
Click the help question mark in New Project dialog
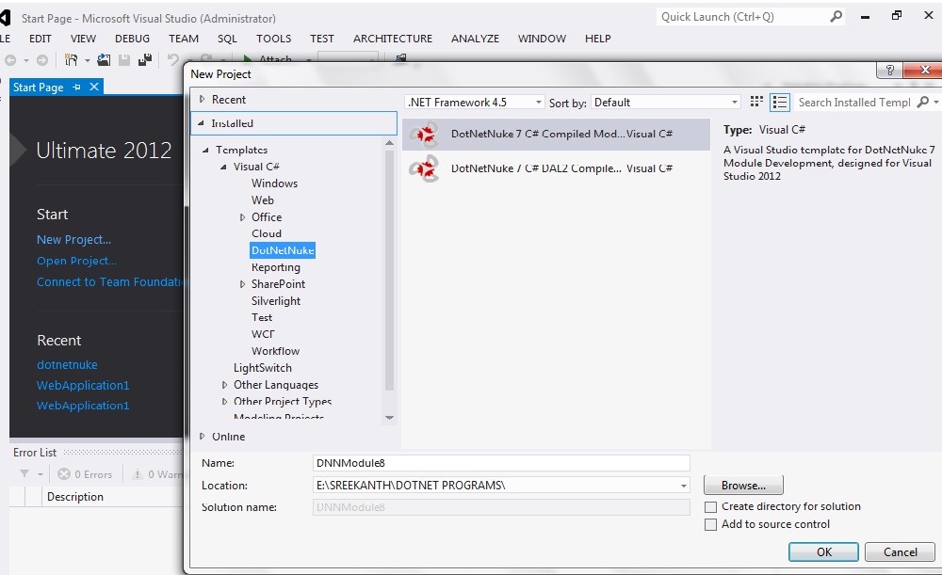pyautogui.click(x=890, y=71)
